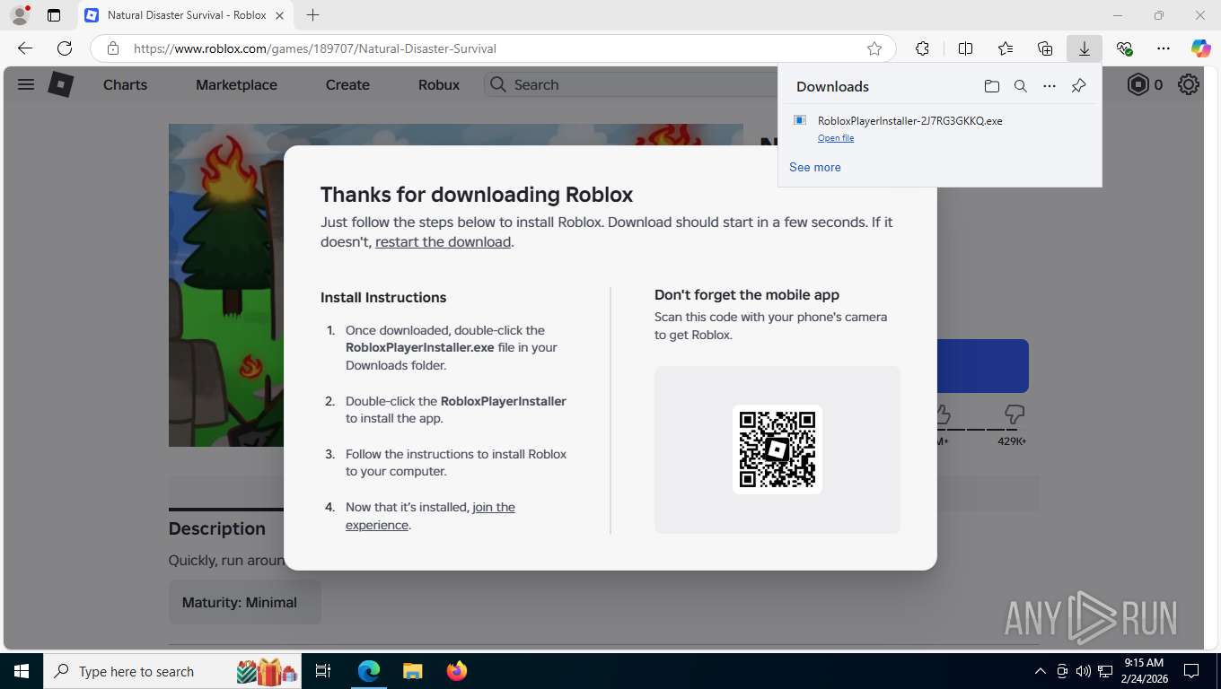Click the browser address bar URL
The image size is (1221, 689).
[x=315, y=48]
